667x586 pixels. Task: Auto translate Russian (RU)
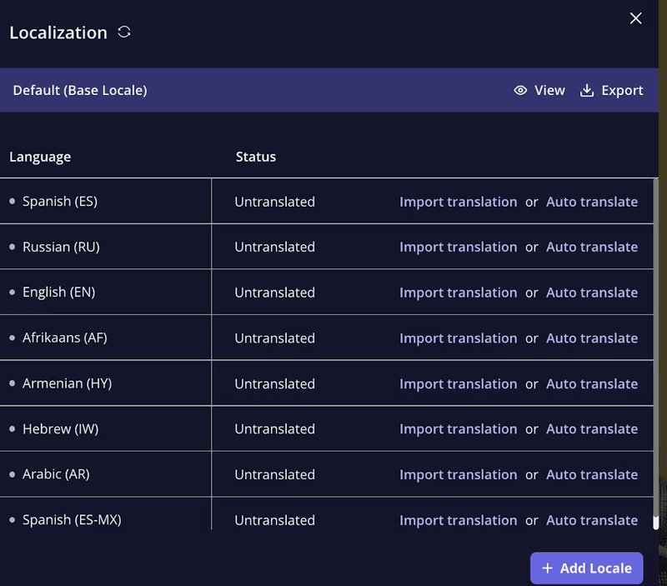click(x=592, y=246)
